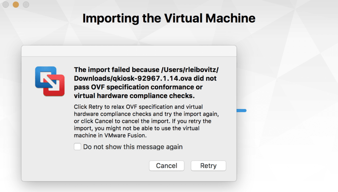338x192 pixels.
Task: Click the gray zoom window button
Action: pos(26,5)
